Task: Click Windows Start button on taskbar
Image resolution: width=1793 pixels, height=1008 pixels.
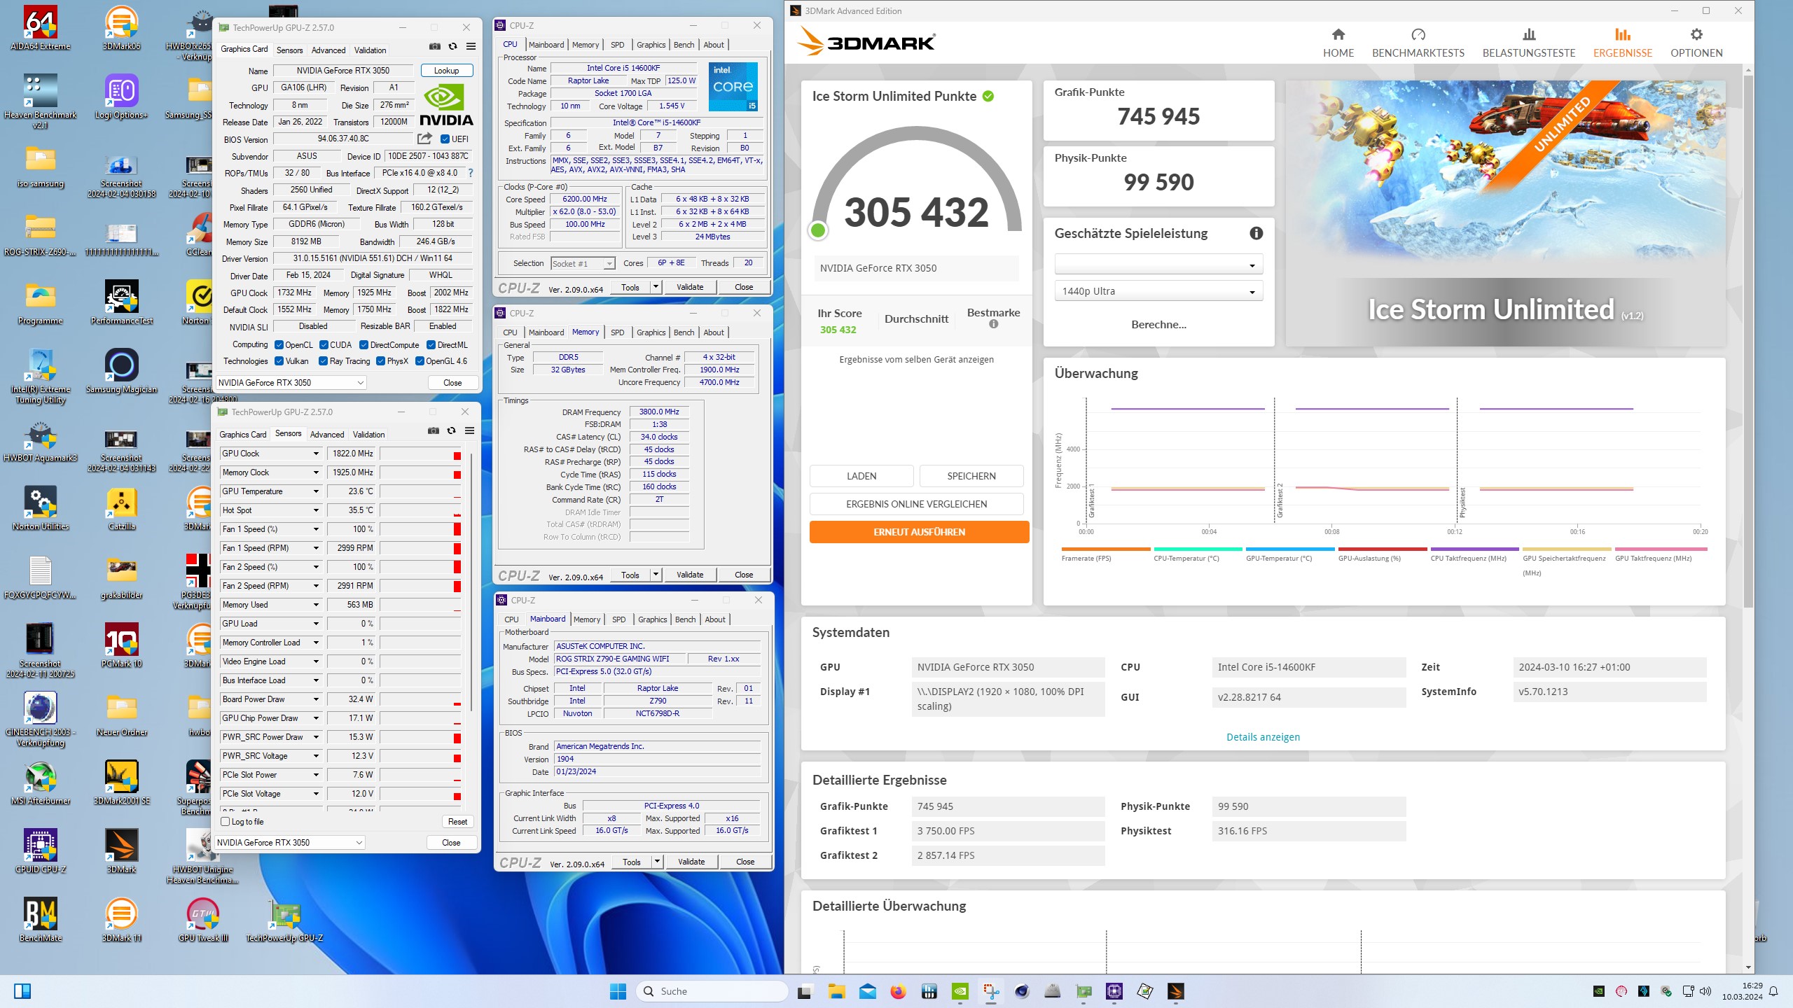Action: 618,991
